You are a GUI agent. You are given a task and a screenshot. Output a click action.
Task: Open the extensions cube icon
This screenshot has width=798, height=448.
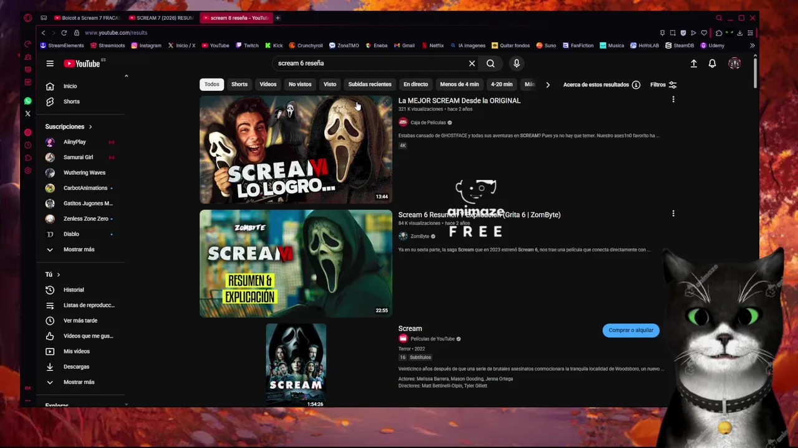pos(719,32)
